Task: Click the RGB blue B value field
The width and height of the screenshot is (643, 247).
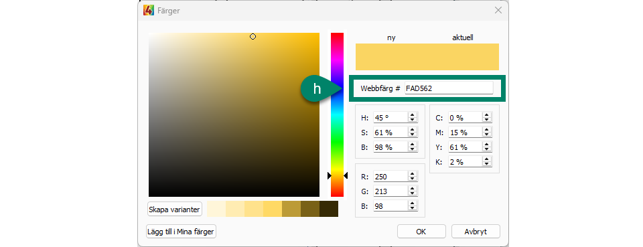Action: coord(390,206)
